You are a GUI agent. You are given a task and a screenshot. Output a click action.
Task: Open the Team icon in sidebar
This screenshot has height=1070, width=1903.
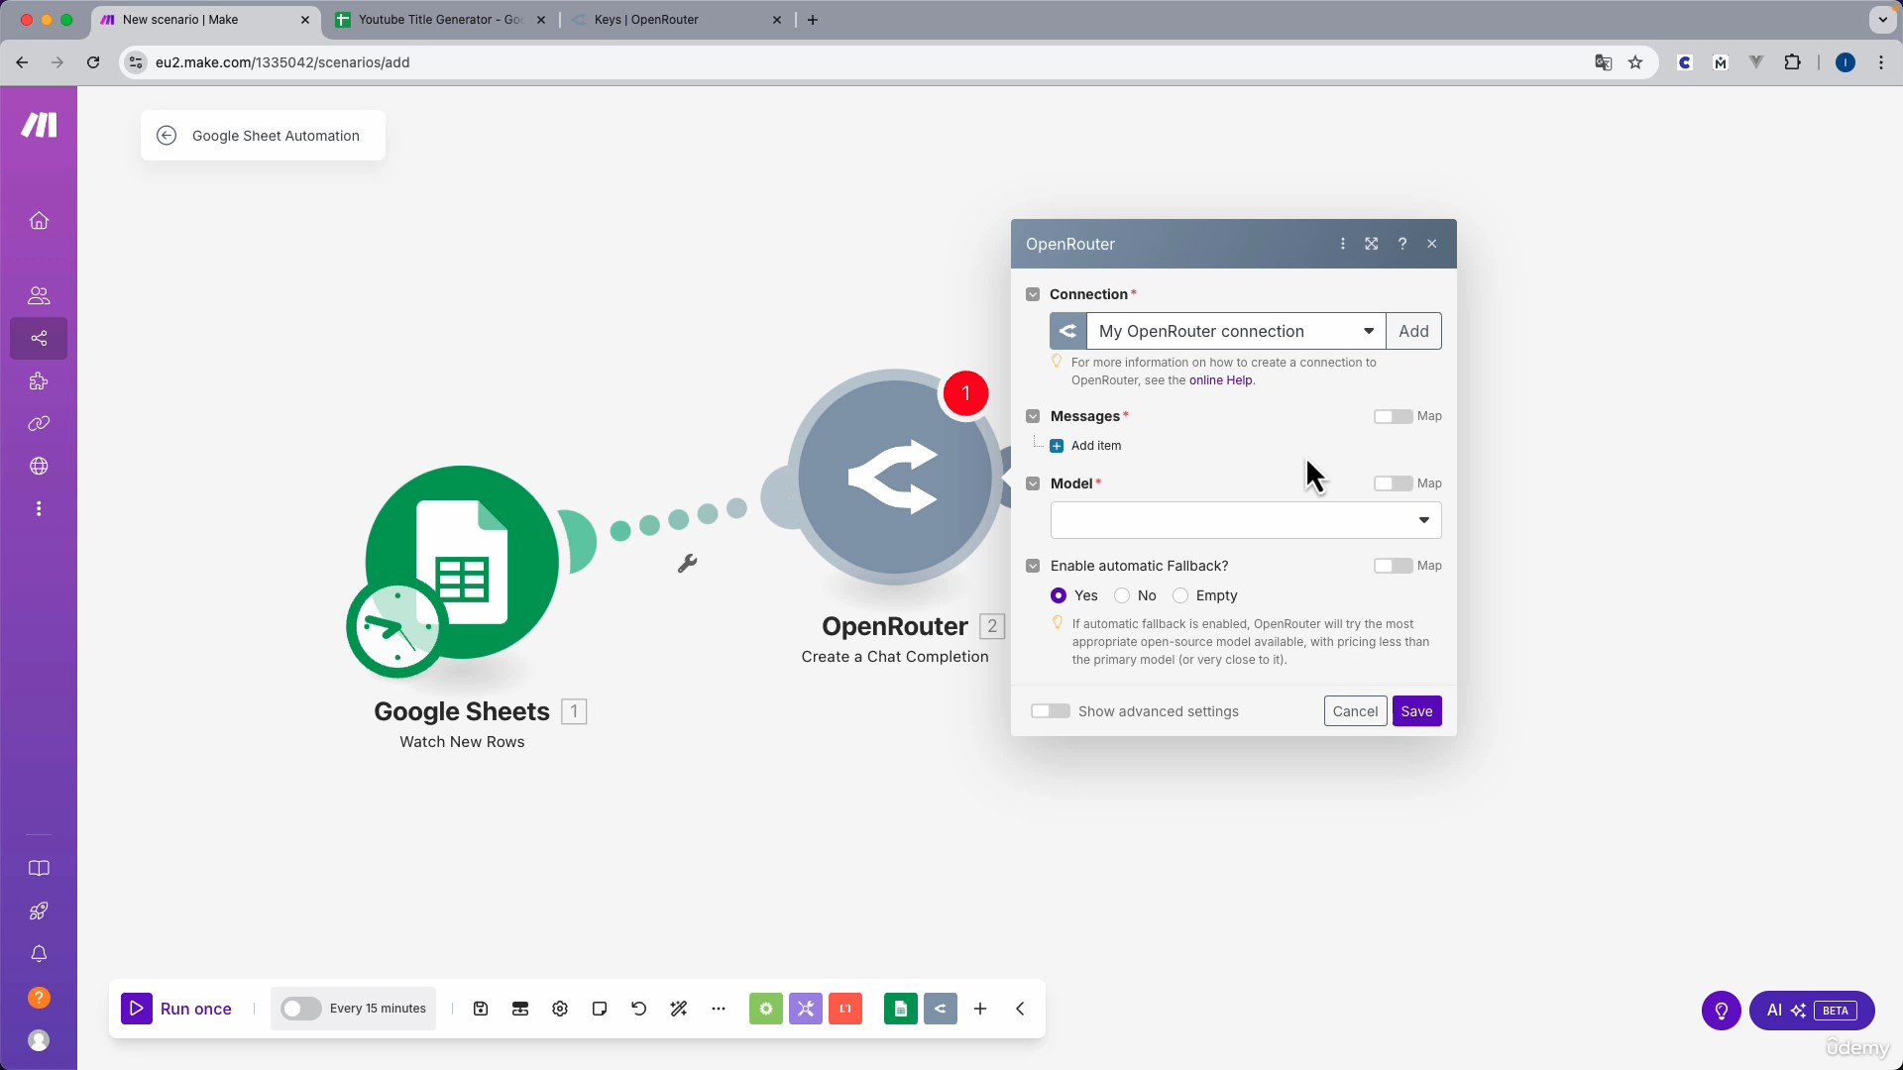pyautogui.click(x=39, y=295)
